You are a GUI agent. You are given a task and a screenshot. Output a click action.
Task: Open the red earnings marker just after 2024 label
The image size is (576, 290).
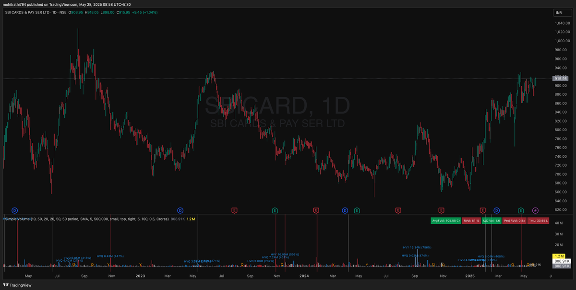coord(316,210)
